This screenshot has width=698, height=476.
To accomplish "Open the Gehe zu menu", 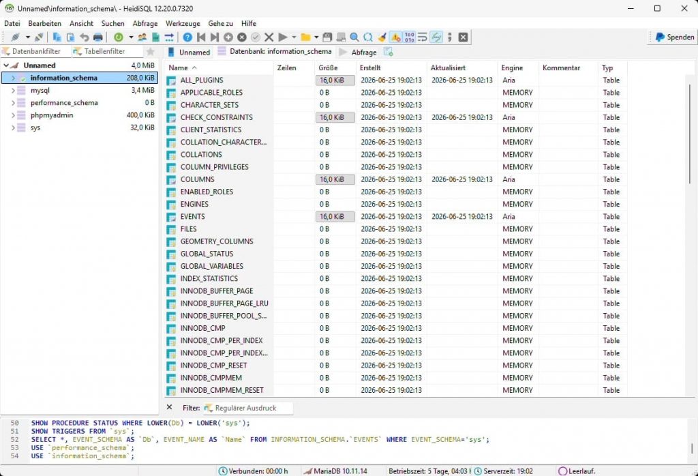I will (220, 24).
